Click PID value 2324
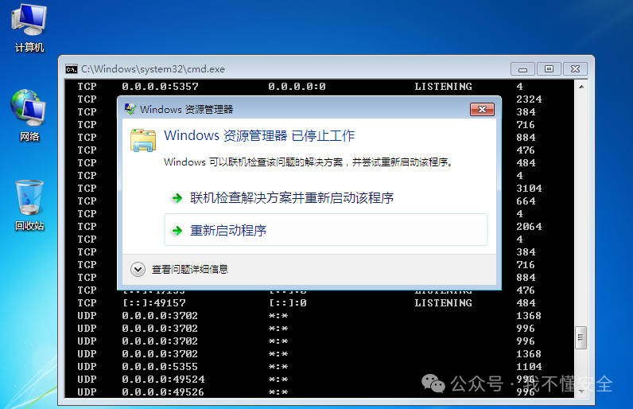 point(529,99)
